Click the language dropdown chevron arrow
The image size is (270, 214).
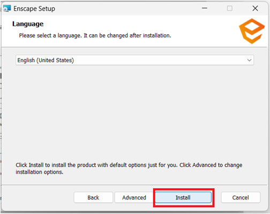tap(249, 60)
